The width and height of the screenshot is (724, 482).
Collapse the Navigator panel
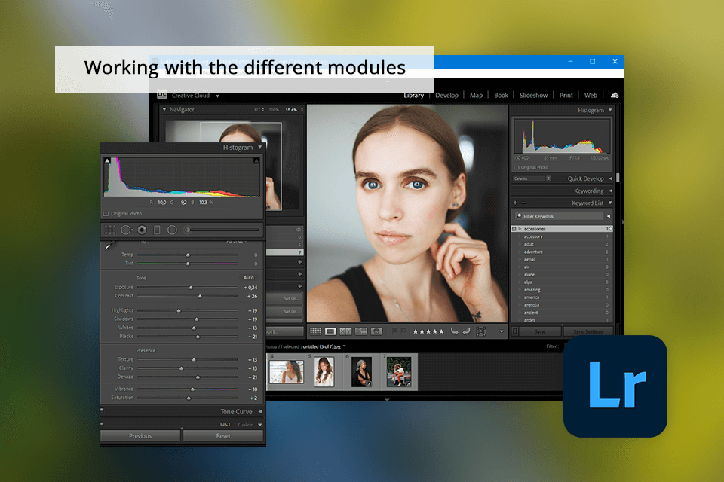click(164, 109)
